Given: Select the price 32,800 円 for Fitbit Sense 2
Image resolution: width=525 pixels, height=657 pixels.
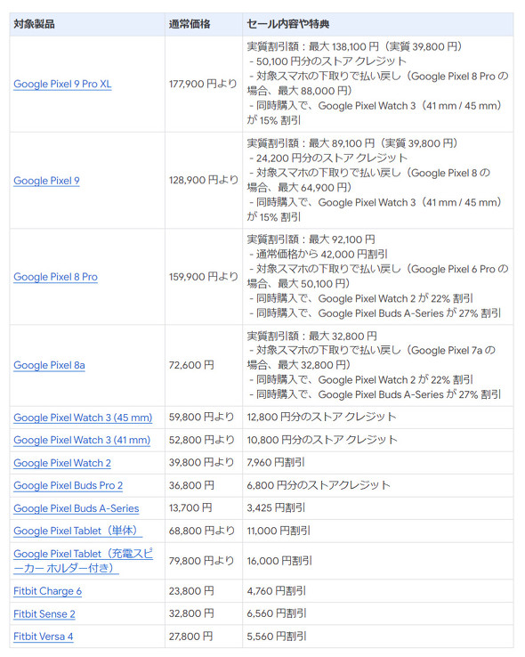Looking at the screenshot, I should tap(191, 614).
